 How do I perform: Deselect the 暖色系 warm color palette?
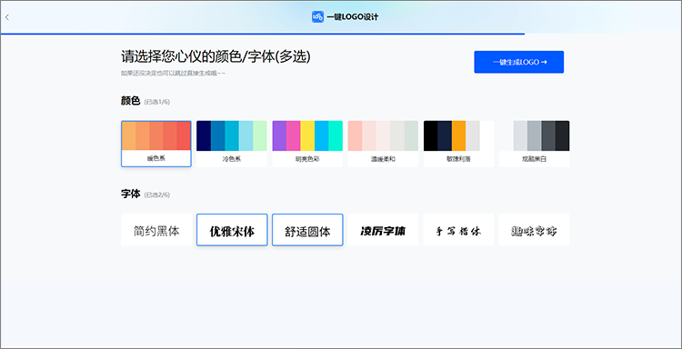[x=156, y=144]
